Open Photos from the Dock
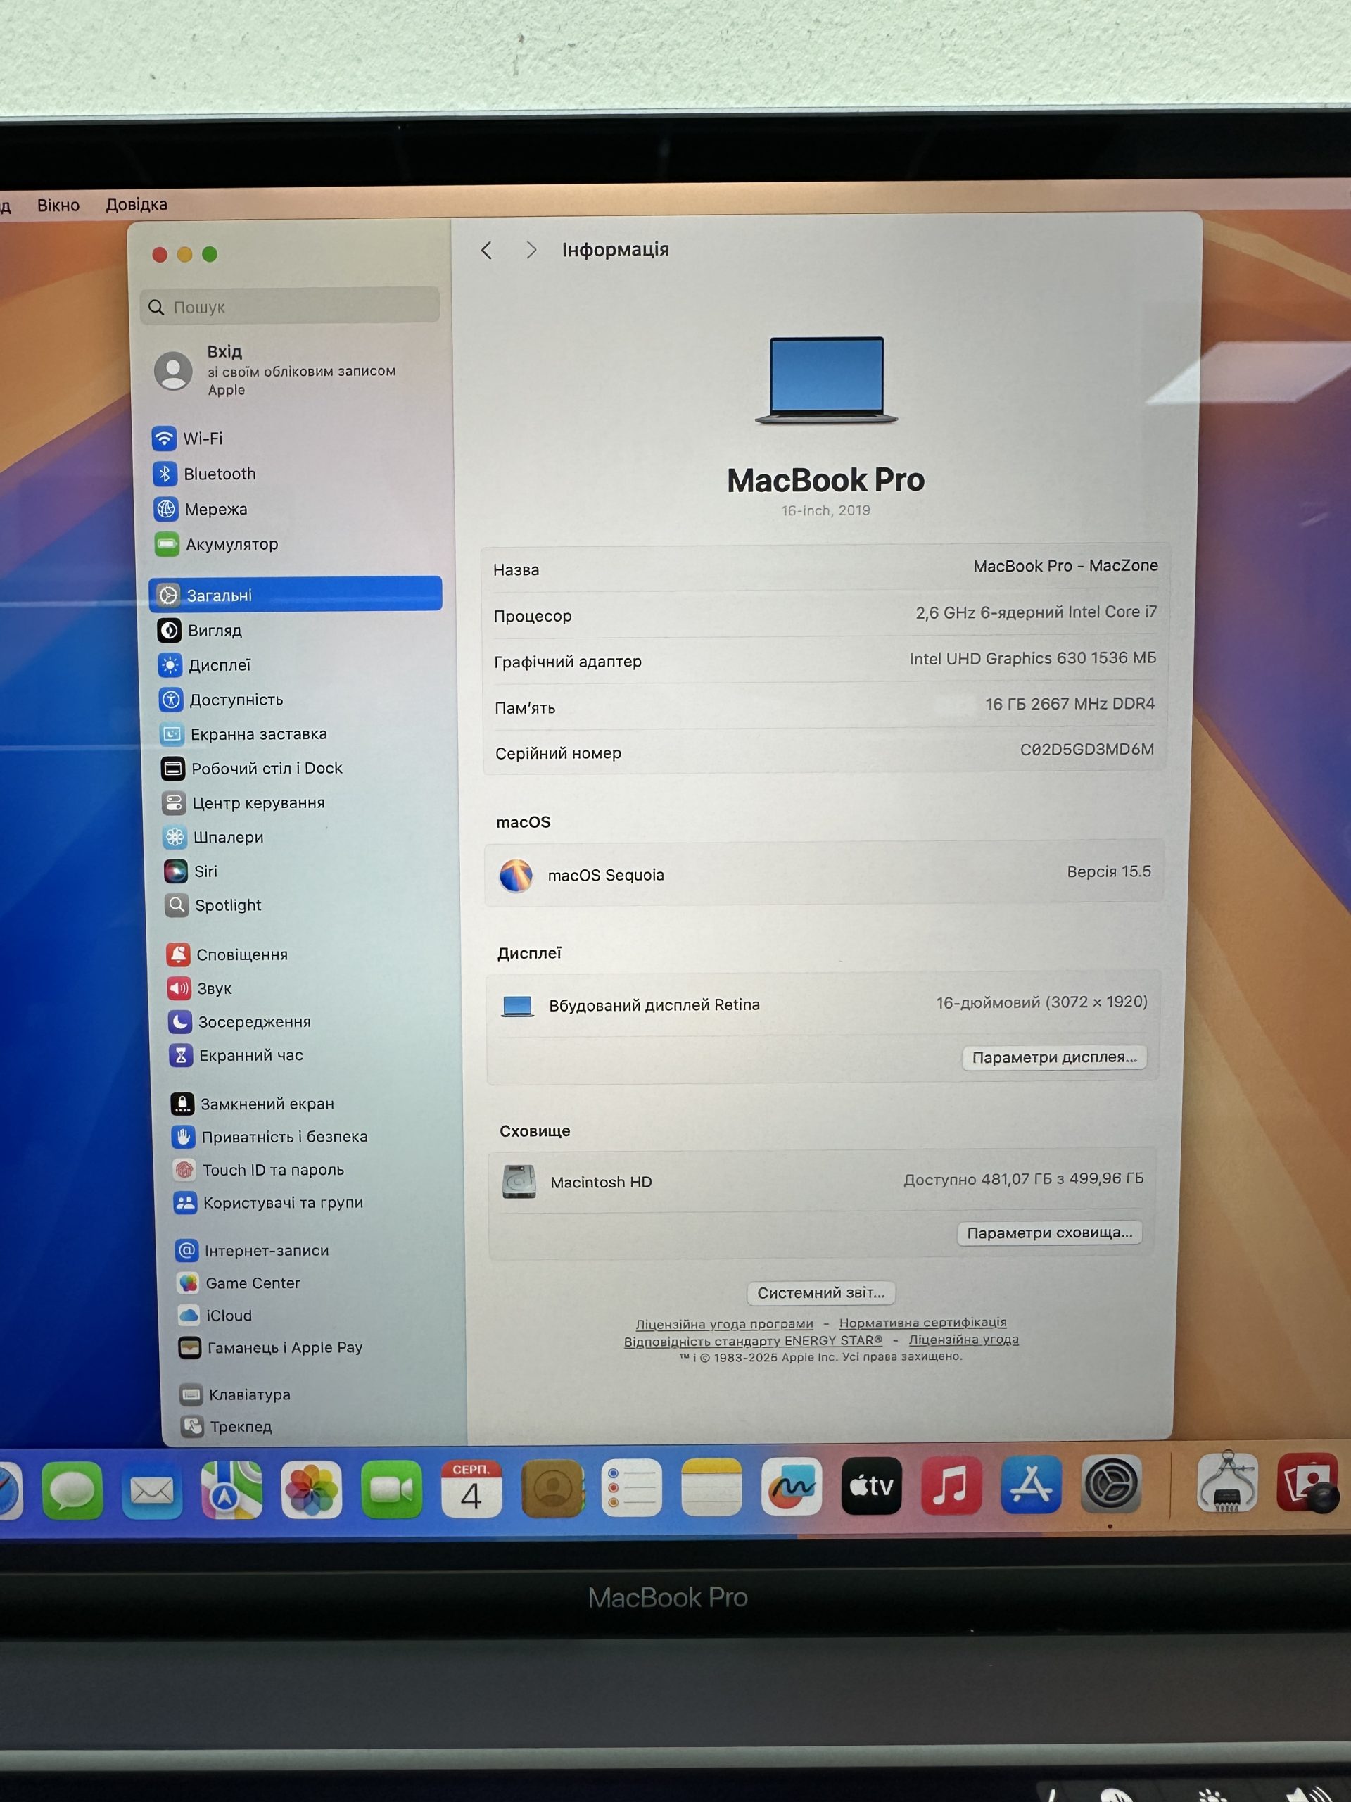Screen dimensions: 1351x1802 tap(312, 1490)
